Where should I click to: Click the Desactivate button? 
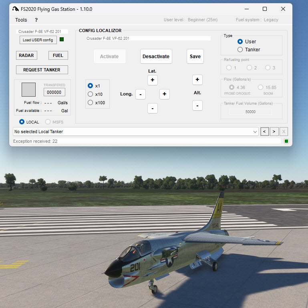[156, 57]
